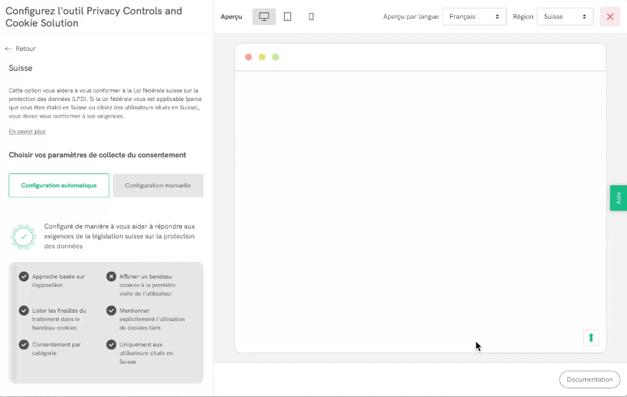
Task: Click check icon for Lister les finalités
Action: tap(24, 311)
